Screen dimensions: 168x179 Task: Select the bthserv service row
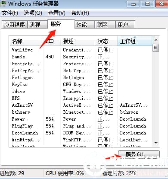point(81,112)
